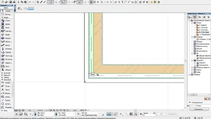Image resolution: width=211 pixels, height=119 pixels.
Task: Select the Line tool (Линия)
Action: (6, 100)
